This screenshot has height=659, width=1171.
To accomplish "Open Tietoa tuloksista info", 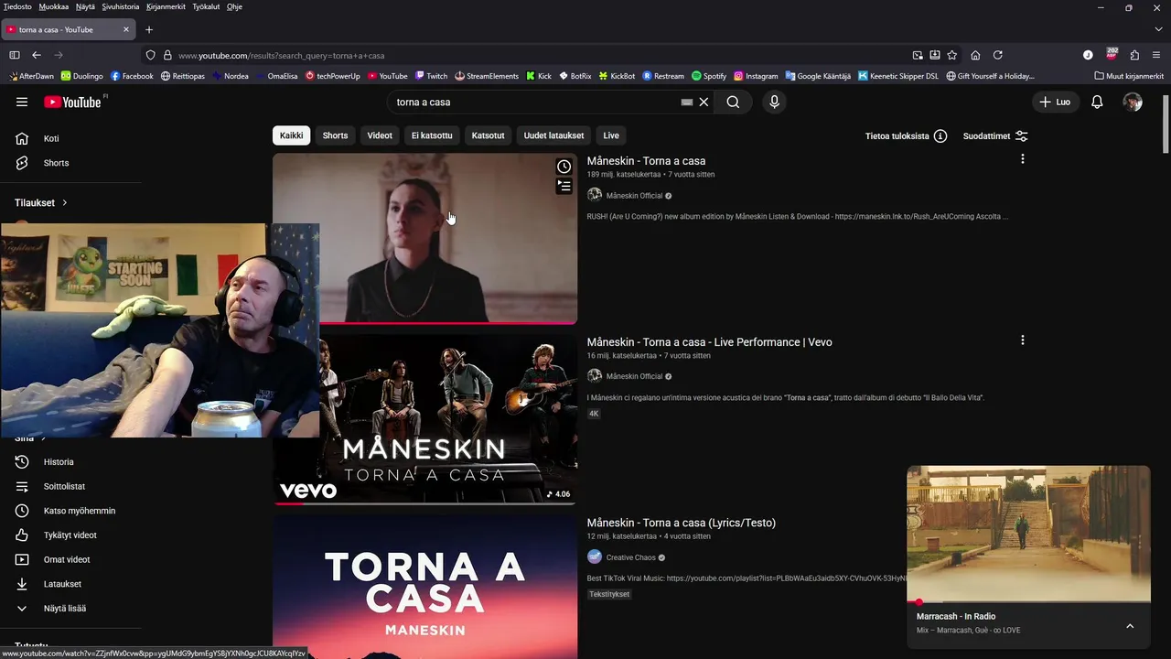I will click(906, 135).
